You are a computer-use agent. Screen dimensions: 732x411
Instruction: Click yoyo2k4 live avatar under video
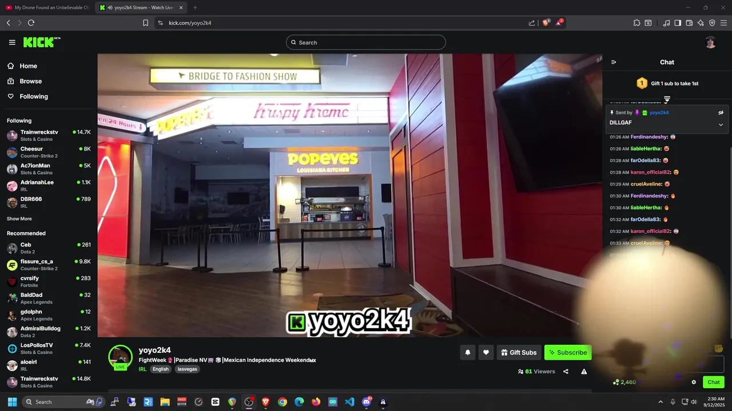coord(120,357)
